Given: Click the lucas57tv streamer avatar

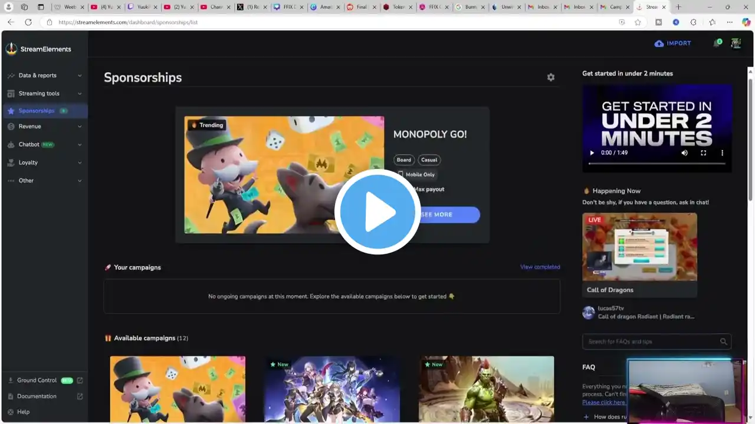Looking at the screenshot, I should 589,313.
